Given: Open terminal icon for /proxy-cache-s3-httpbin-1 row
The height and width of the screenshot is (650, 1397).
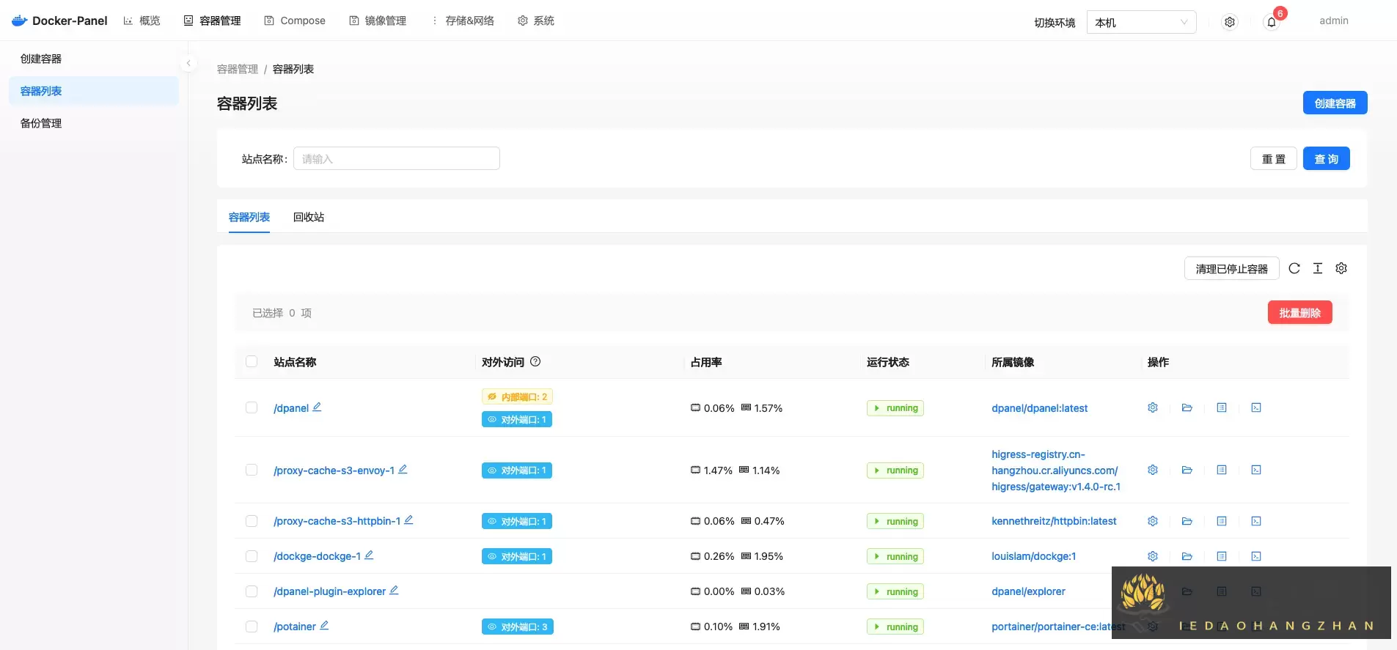Looking at the screenshot, I should coord(1256,521).
